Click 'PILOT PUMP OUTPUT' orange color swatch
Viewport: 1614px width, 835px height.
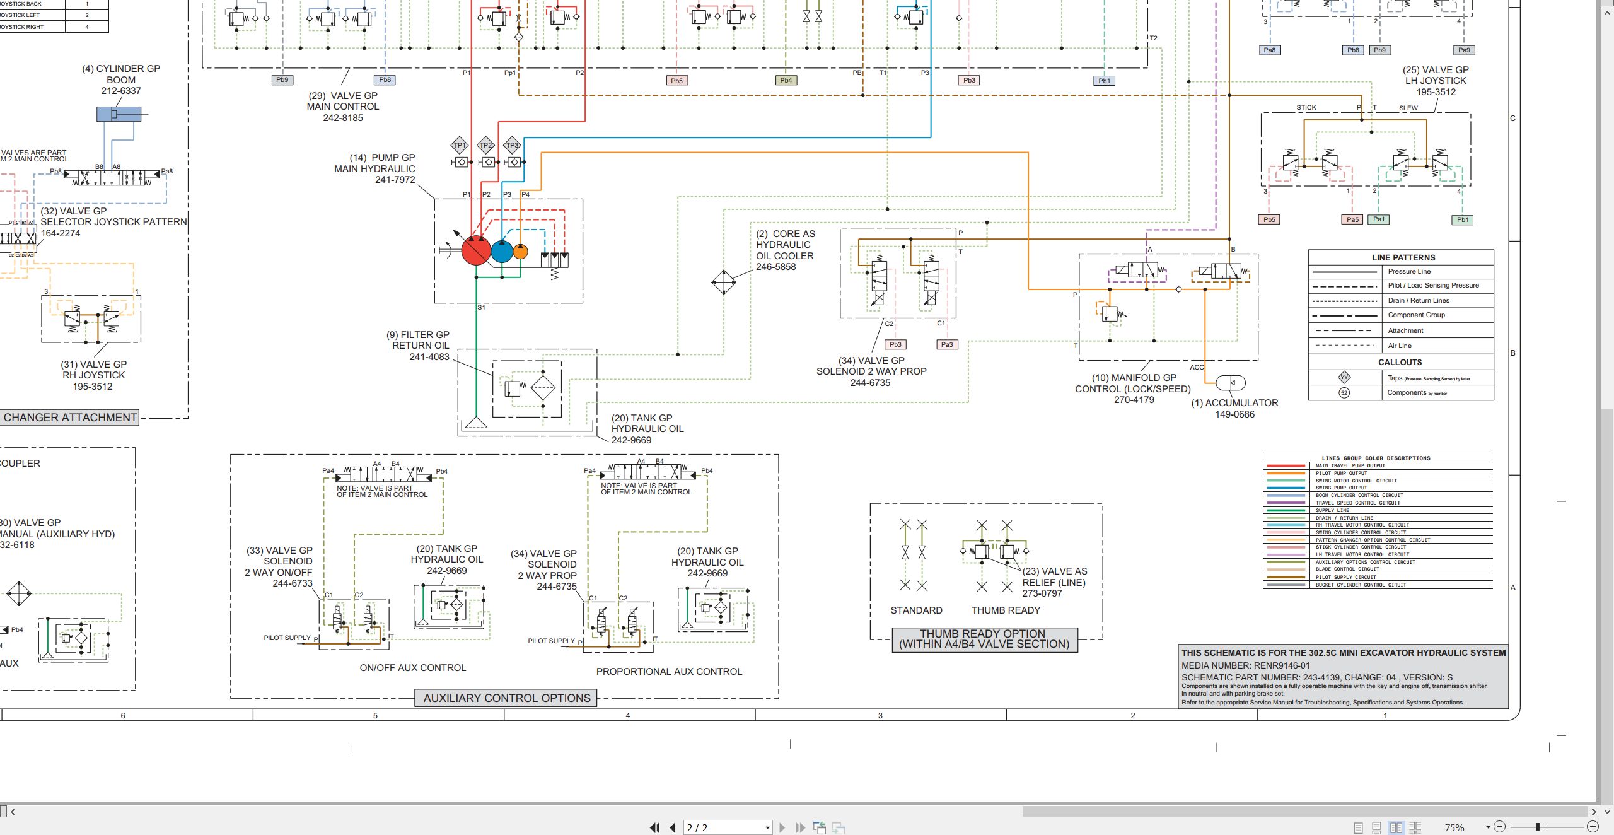pos(1287,473)
